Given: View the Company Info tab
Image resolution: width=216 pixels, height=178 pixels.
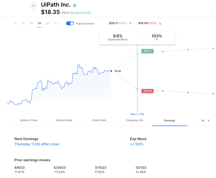Looking at the screenshot, I should pyautogui.click(x=134, y=120).
